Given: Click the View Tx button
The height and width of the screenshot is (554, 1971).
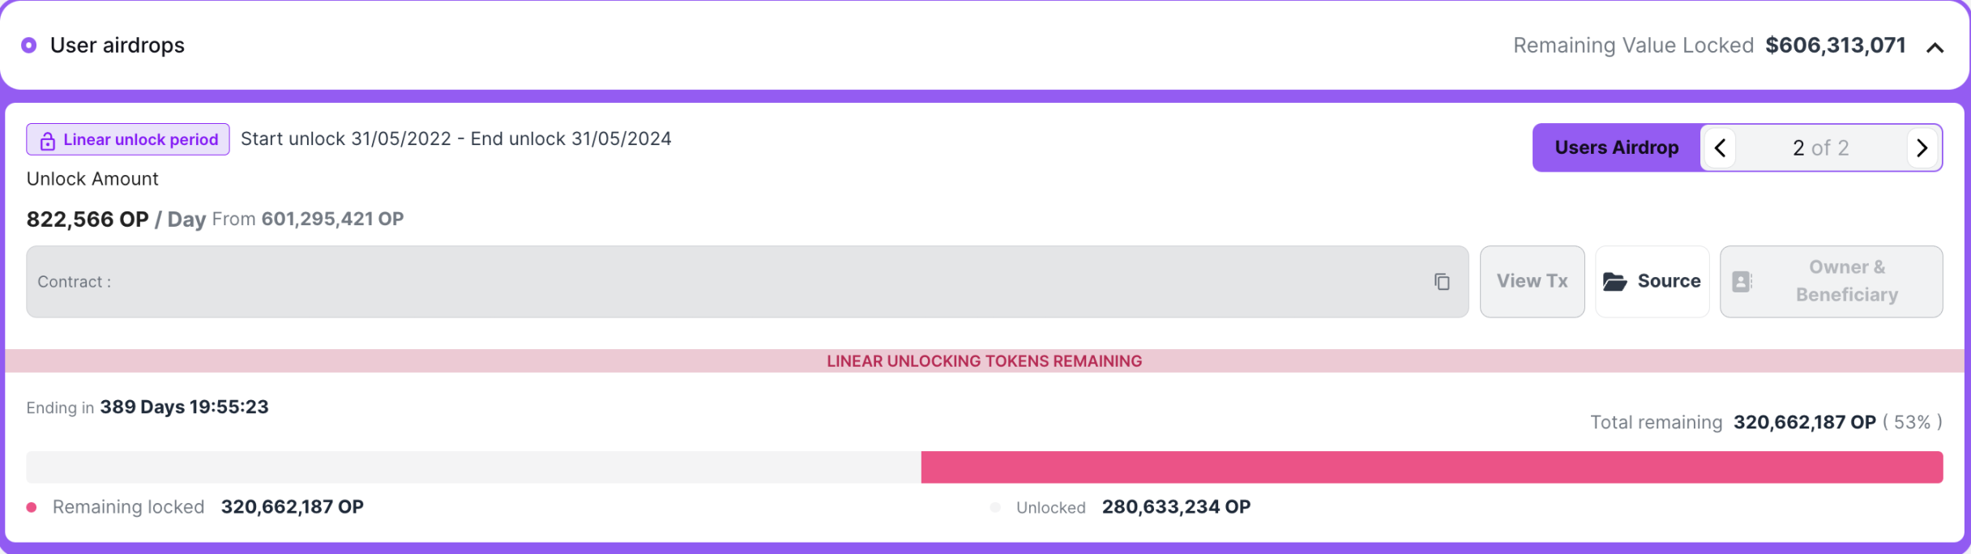Looking at the screenshot, I should pos(1532,281).
